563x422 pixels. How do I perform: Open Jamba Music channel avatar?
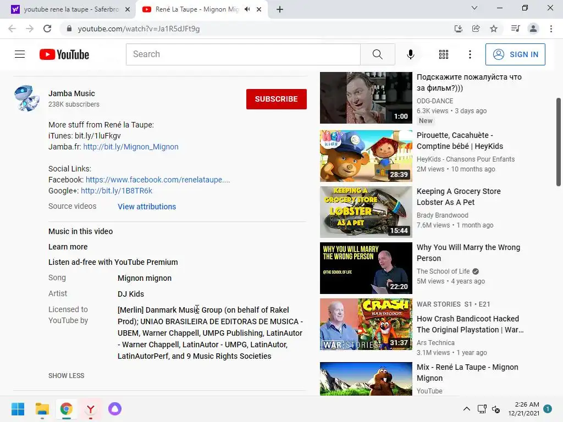coord(26,98)
